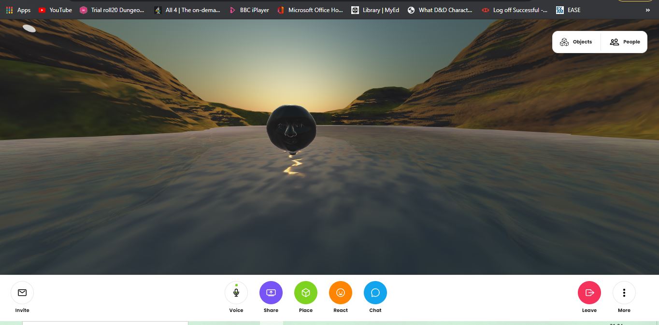Open the All 4 on-demand bookmark
The width and height of the screenshot is (659, 325).
pyautogui.click(x=187, y=10)
